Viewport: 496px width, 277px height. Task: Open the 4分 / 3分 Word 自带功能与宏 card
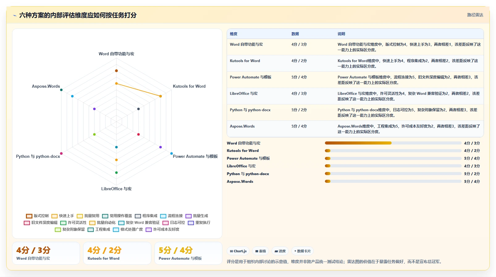pyautogui.click(x=46, y=253)
